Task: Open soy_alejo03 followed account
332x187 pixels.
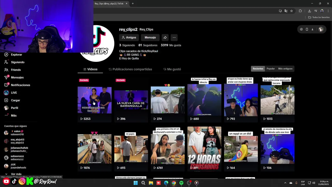Action: [x=15, y=141]
